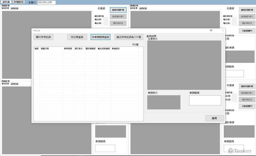
Task: Connect camera 1 via 連線至攝影機
Action: (118, 10)
